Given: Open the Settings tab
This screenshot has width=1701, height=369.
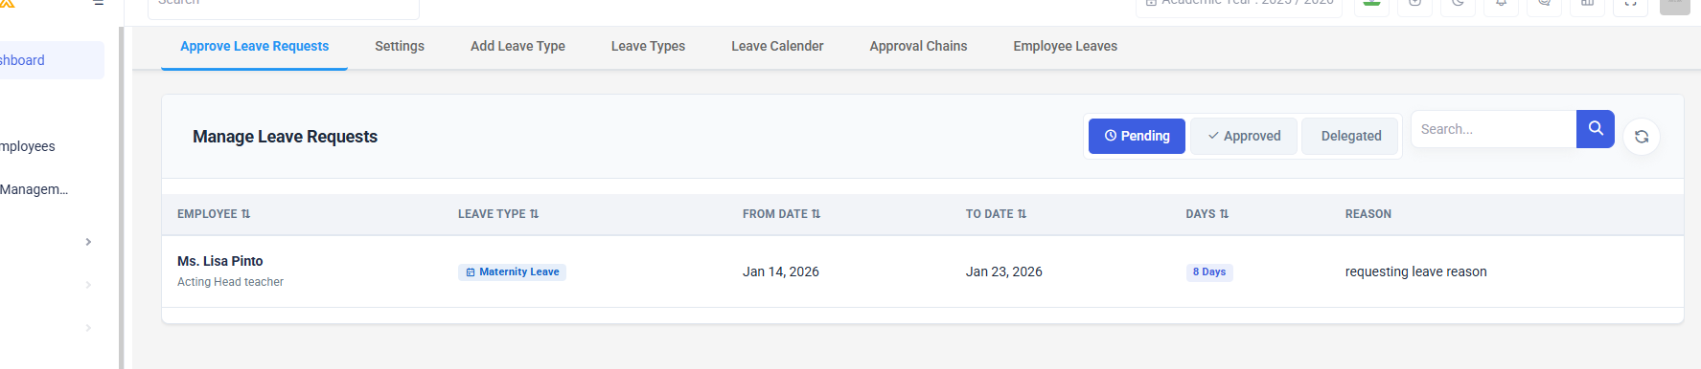Looking at the screenshot, I should pos(400,46).
